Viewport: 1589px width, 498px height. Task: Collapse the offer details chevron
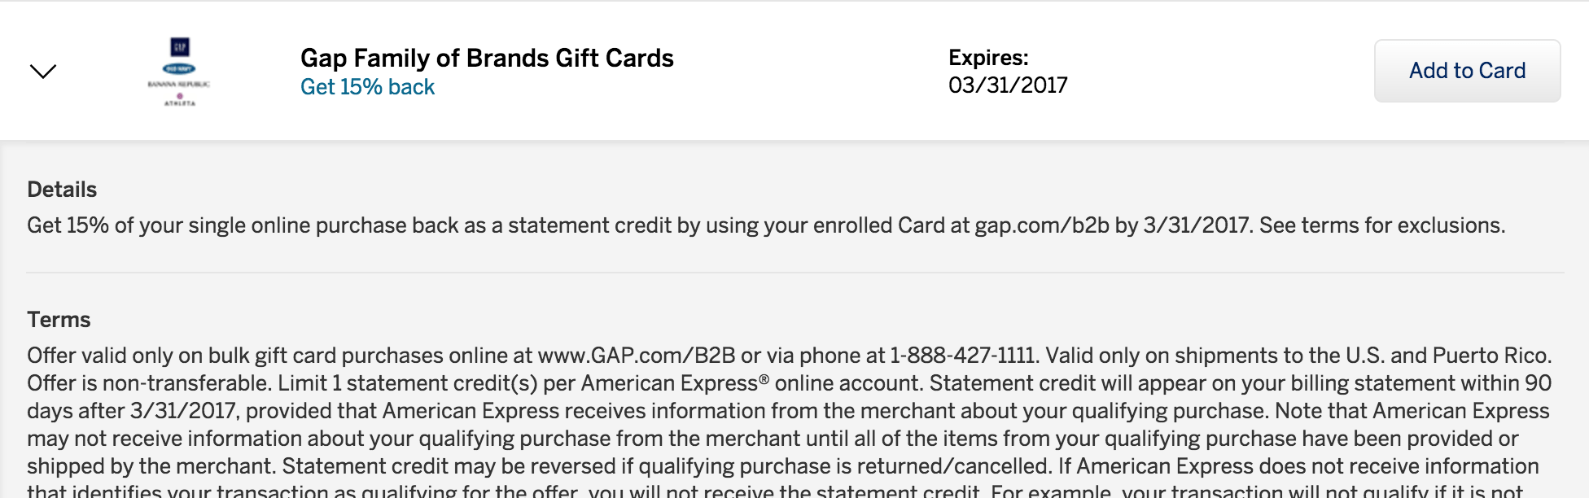point(42,72)
